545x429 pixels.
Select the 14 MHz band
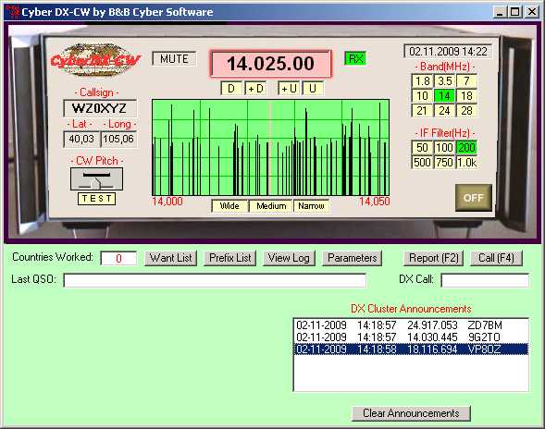click(x=444, y=96)
